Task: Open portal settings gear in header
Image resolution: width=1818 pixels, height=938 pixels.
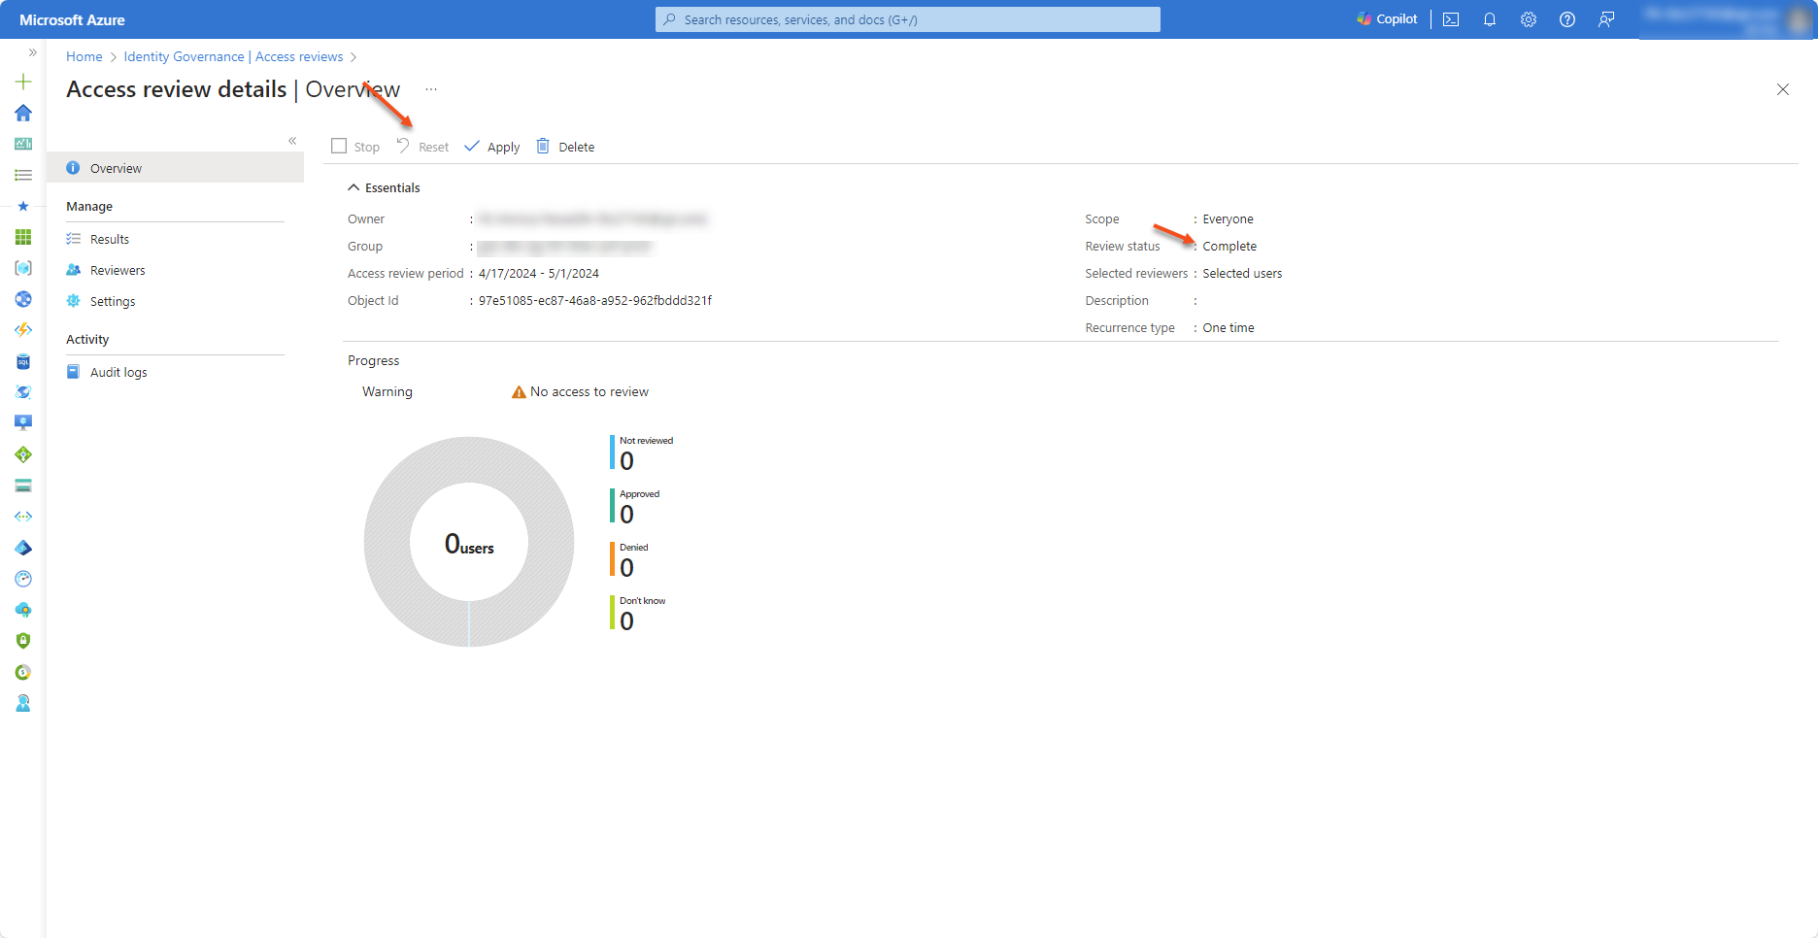Action: 1529,19
